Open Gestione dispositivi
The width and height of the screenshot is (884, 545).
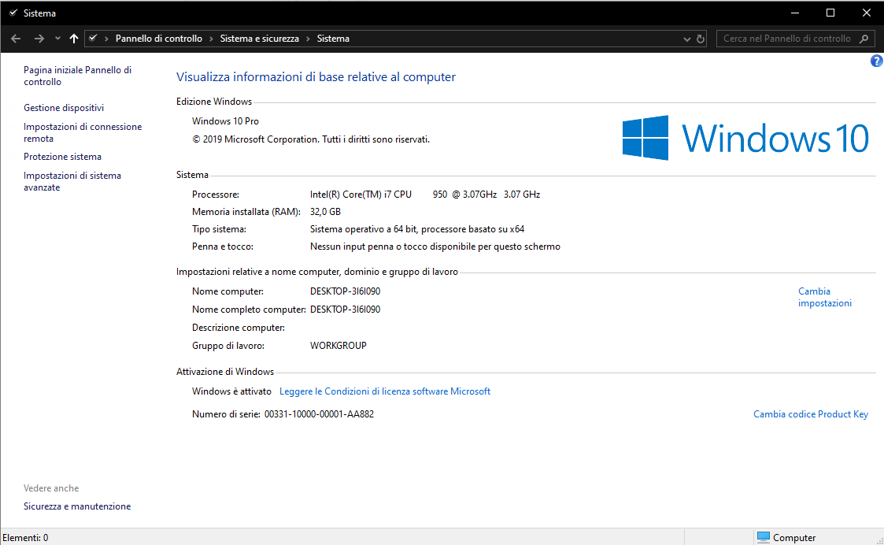coord(64,108)
